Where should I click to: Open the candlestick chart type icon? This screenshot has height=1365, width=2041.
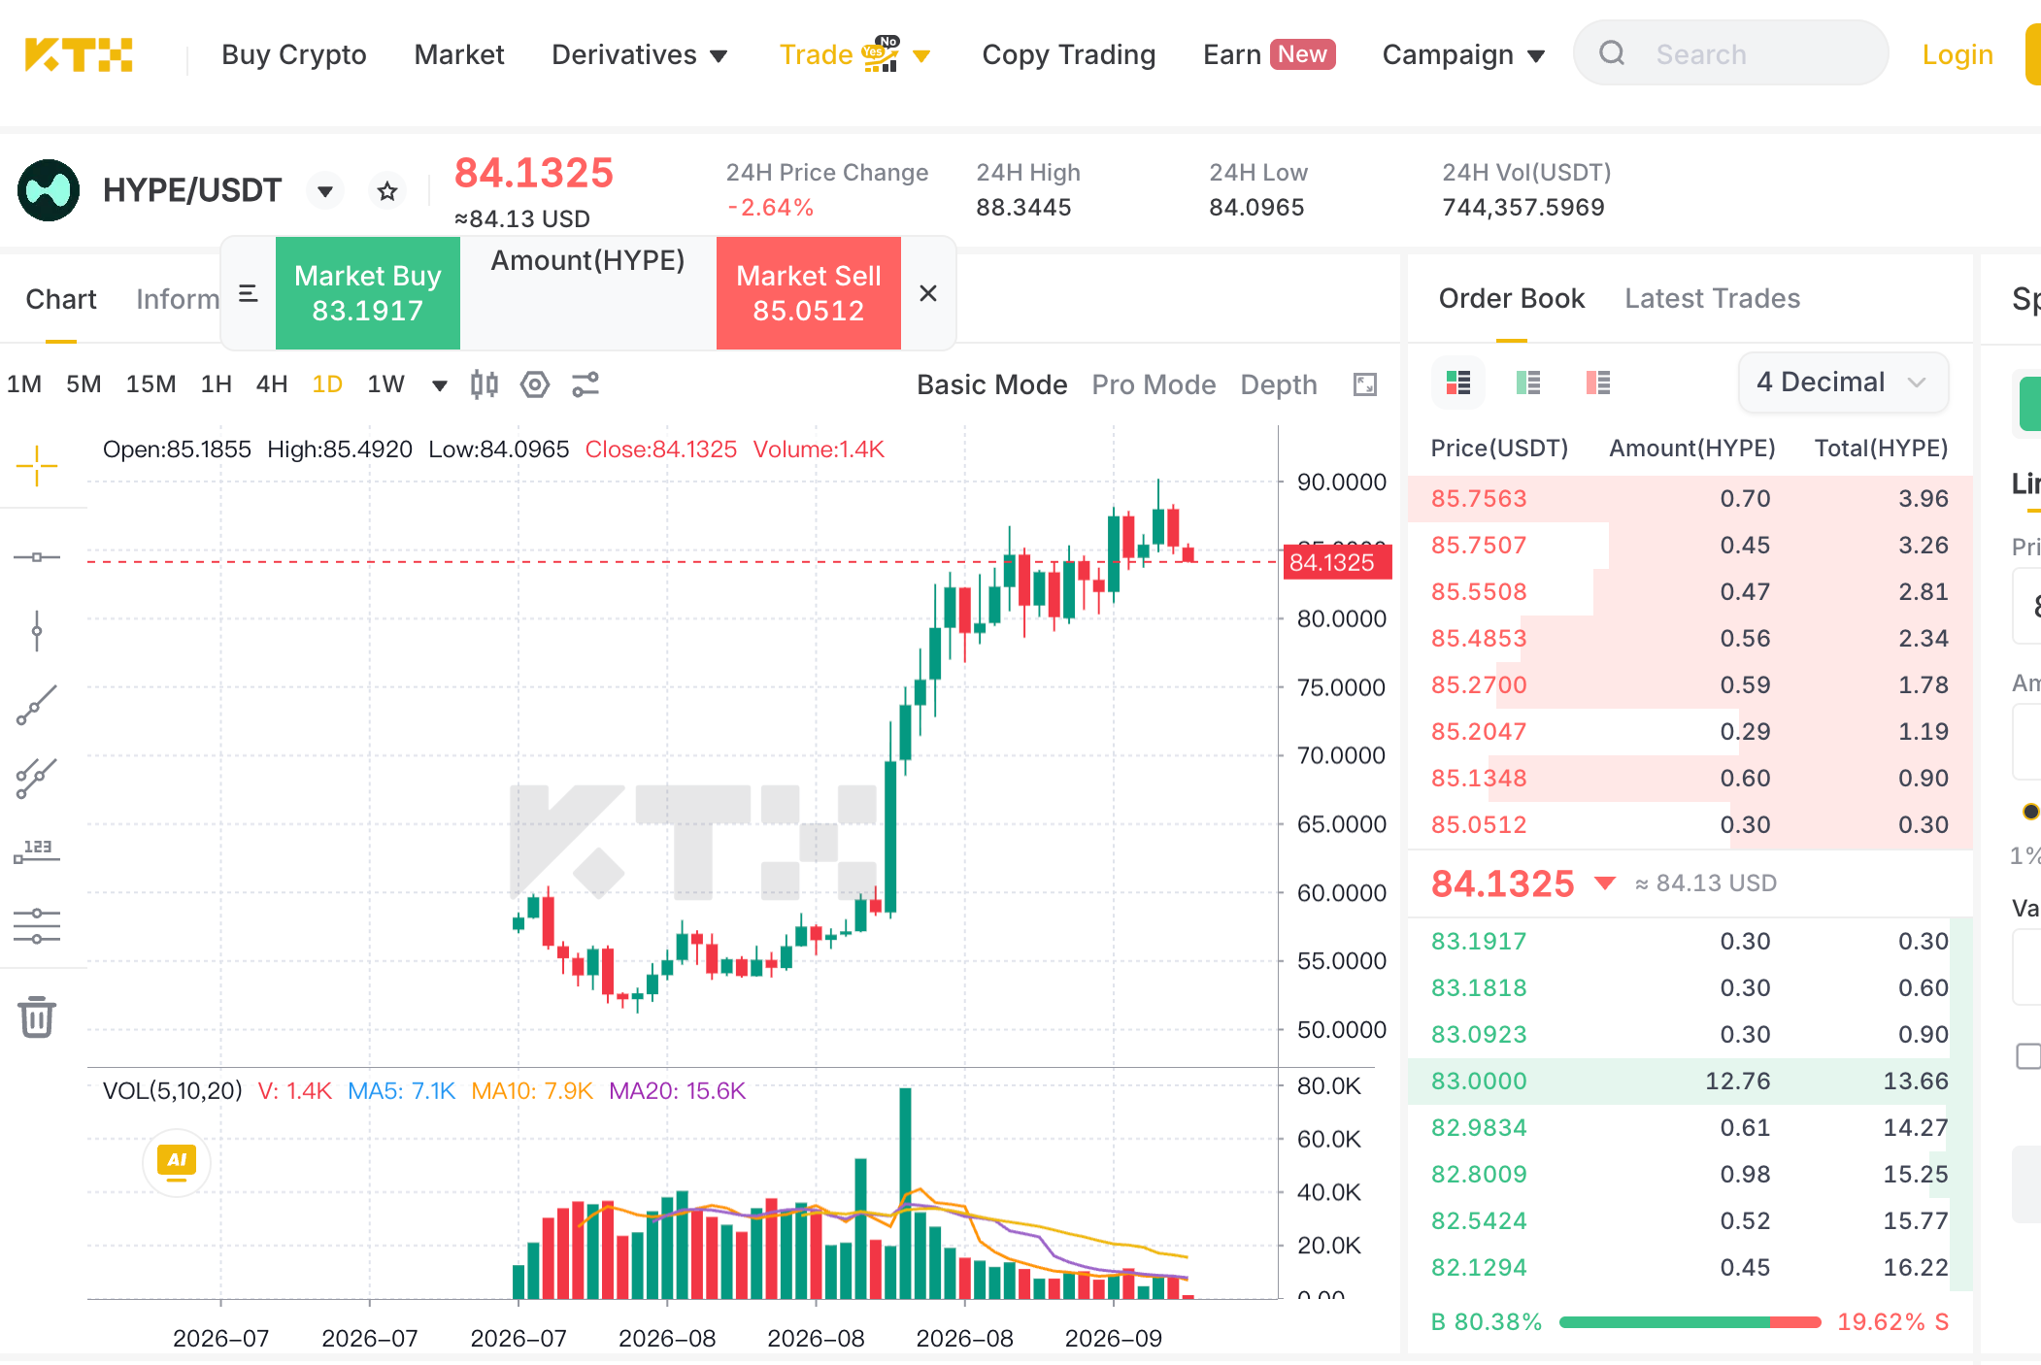(x=484, y=384)
